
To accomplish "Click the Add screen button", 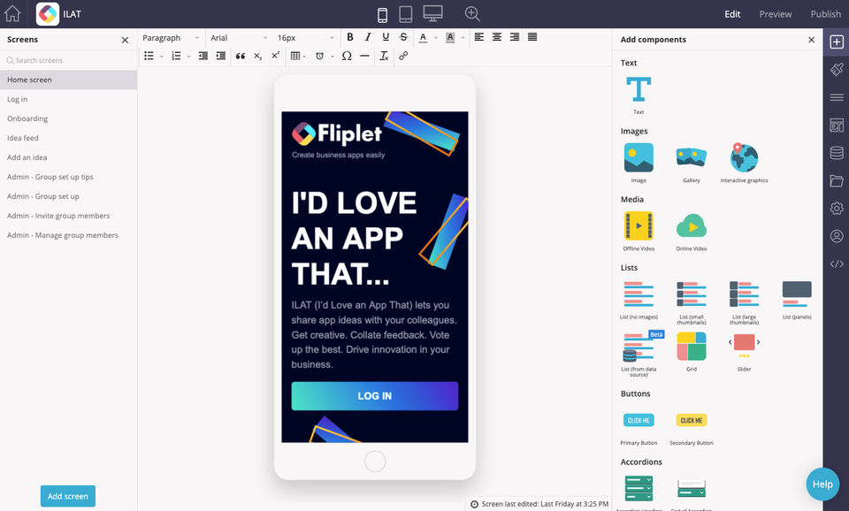I will tap(67, 496).
